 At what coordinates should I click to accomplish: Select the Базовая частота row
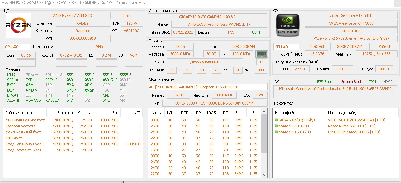click(73, 126)
